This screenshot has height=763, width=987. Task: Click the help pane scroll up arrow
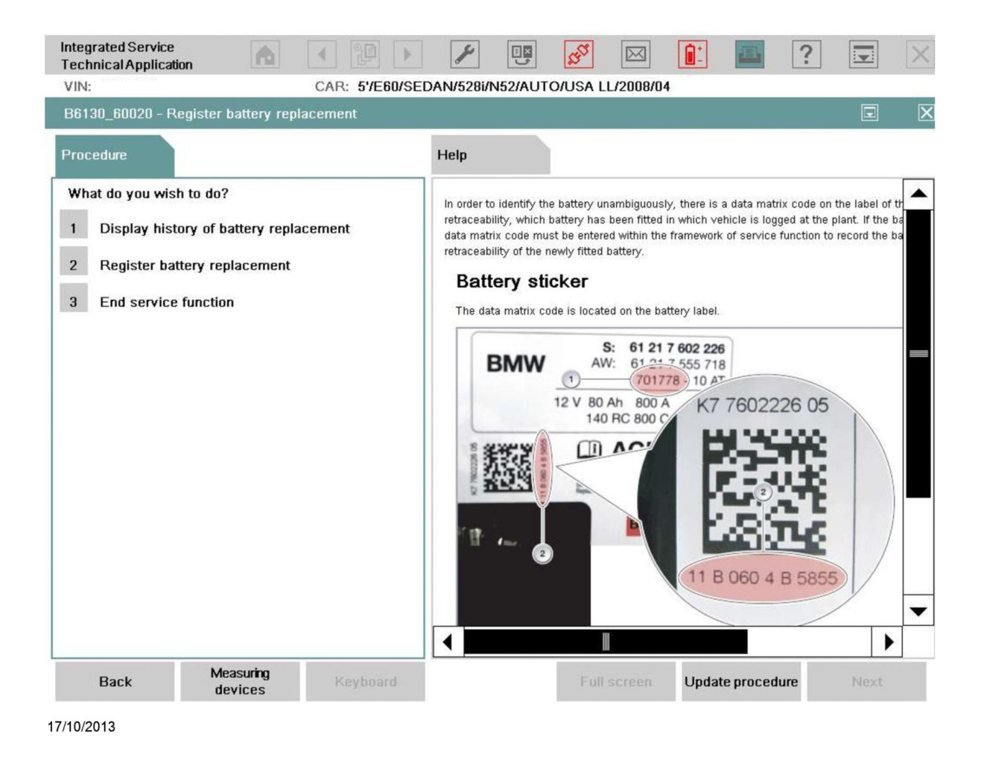(x=918, y=194)
